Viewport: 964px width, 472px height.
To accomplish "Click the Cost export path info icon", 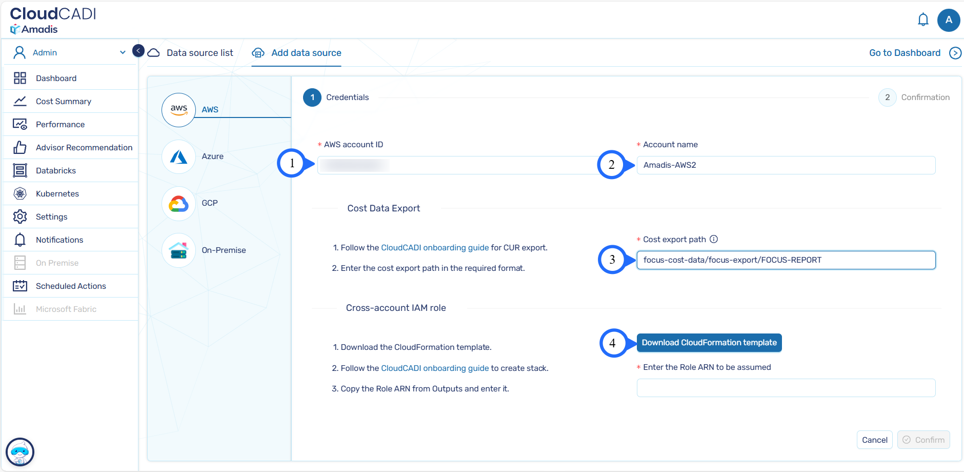I will (x=714, y=239).
